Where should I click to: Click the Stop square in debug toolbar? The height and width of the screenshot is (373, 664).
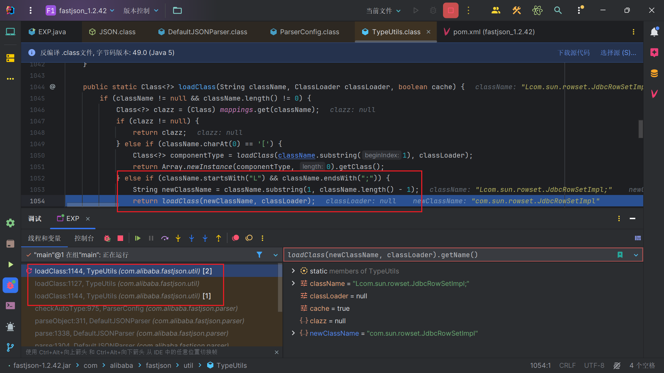point(120,238)
